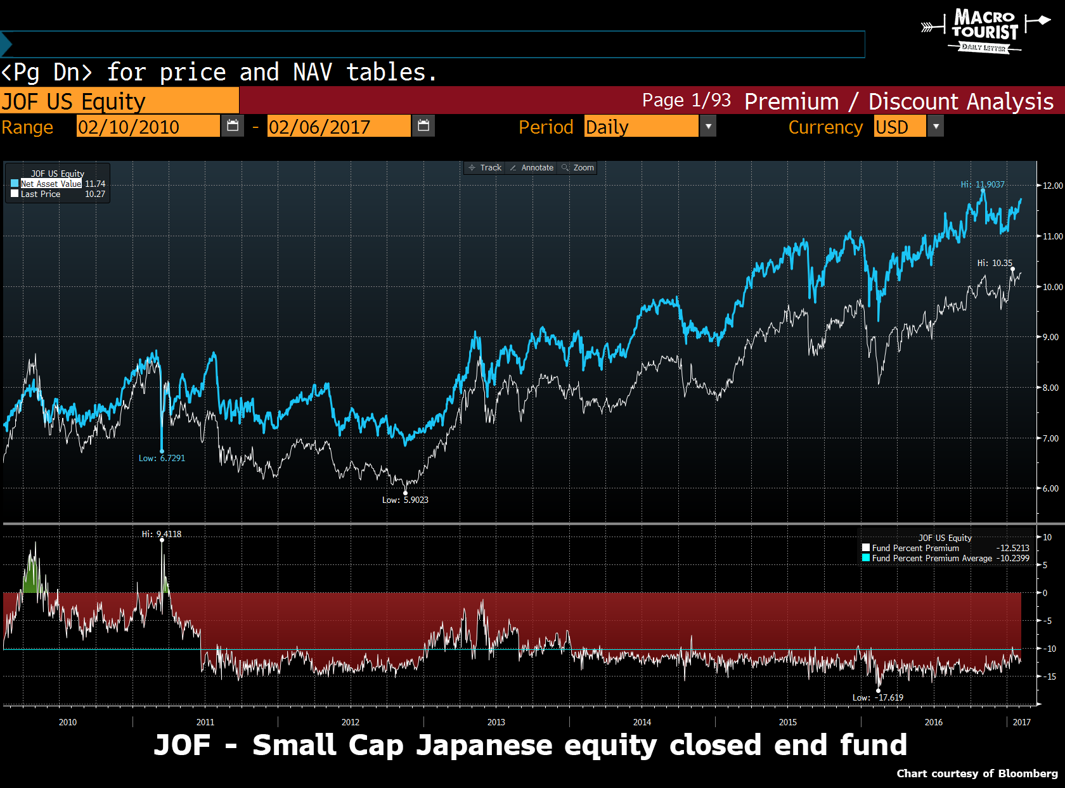Click the 6.00 price axis label
Image resolution: width=1065 pixels, height=788 pixels.
tap(1050, 488)
